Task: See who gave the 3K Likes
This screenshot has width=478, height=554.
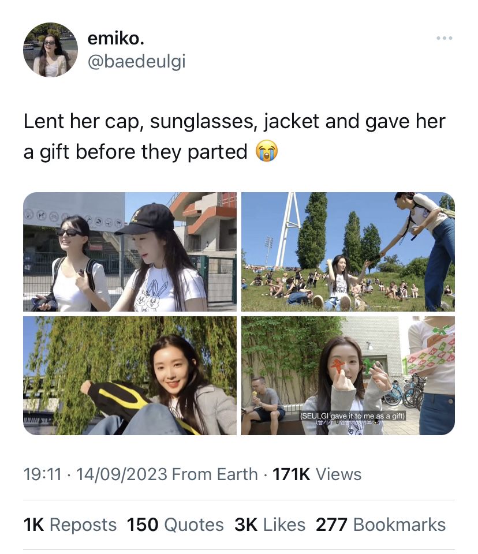Action: [x=270, y=525]
